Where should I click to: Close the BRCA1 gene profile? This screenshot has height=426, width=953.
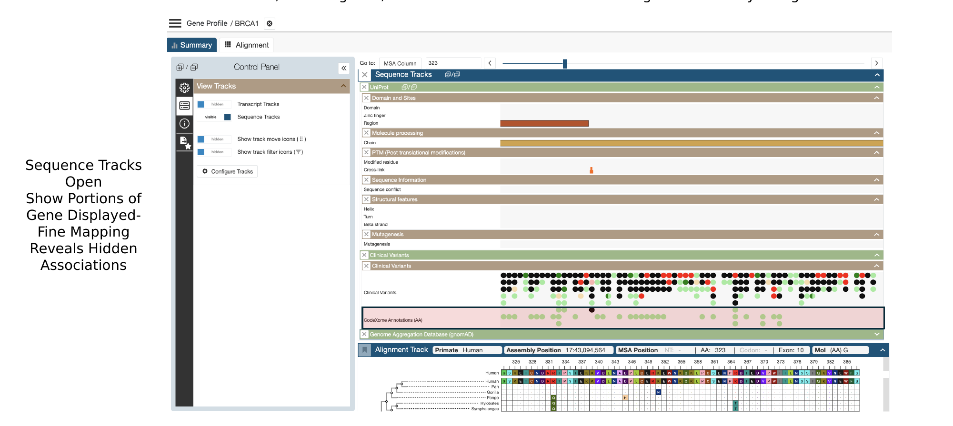(x=270, y=23)
